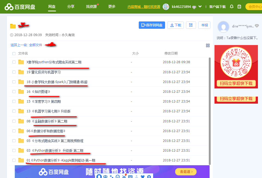The image size is (262, 178).
Task: Click the folder icon for 18 小象学院大数据-Spark入门到精通
Action: pos(21,82)
